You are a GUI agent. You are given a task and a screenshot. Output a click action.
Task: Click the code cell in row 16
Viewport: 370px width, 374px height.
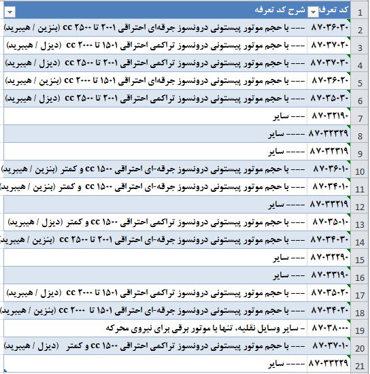coord(329,275)
